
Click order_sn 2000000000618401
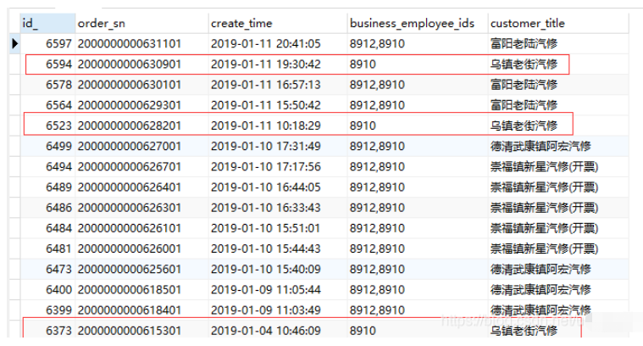(129, 310)
